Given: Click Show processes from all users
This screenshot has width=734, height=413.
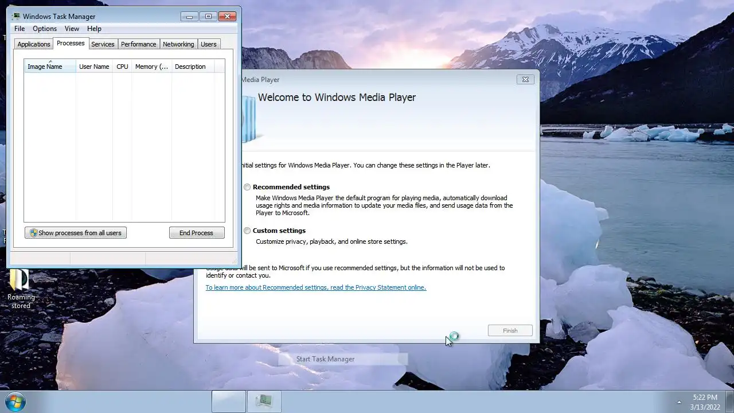Looking at the screenshot, I should click(76, 233).
